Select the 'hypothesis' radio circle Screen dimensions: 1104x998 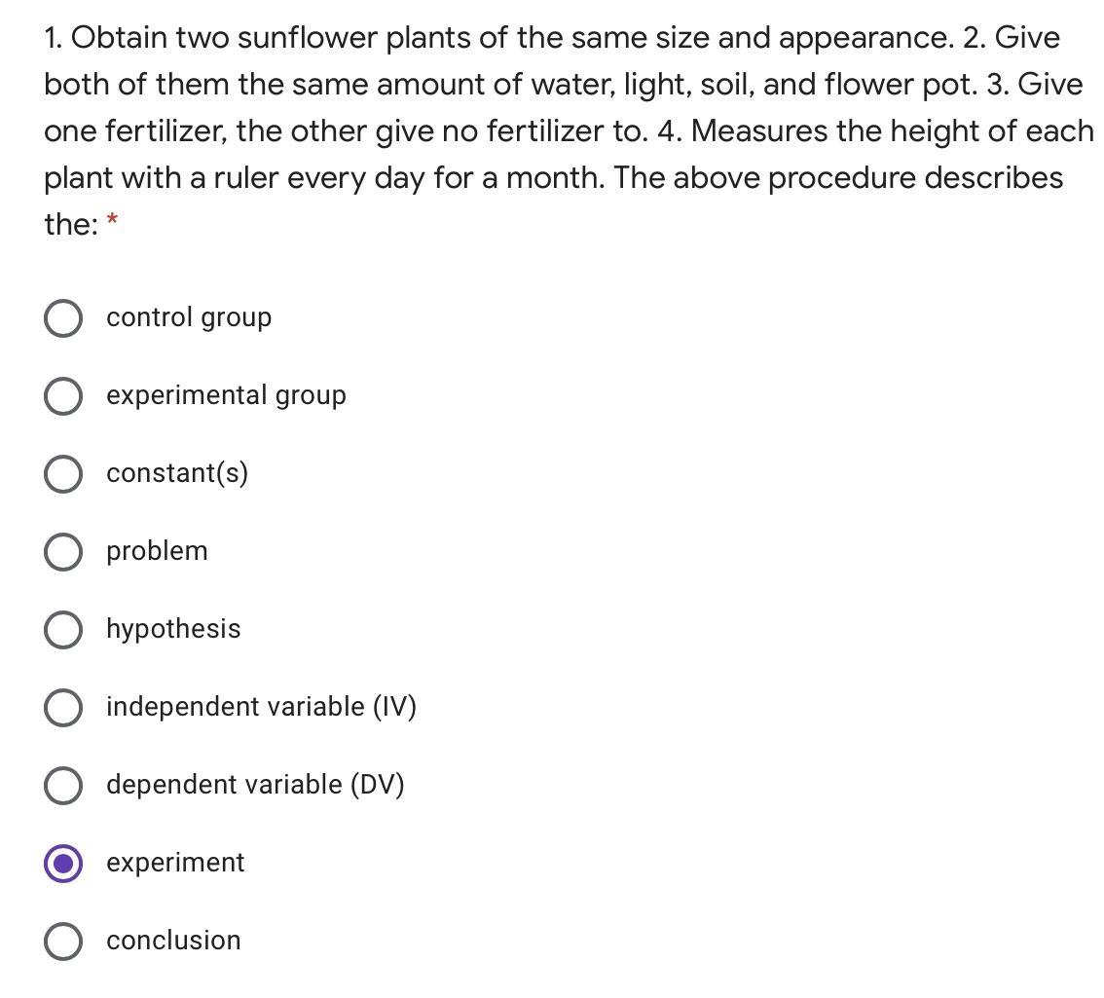63,630
